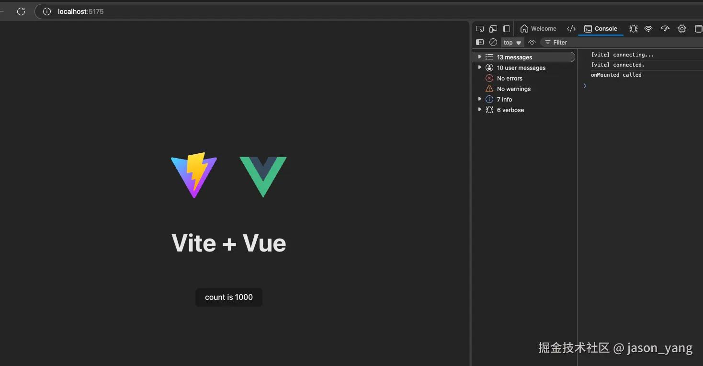703x366 pixels.
Task: Expand the 10 user messages group
Action: tap(480, 67)
